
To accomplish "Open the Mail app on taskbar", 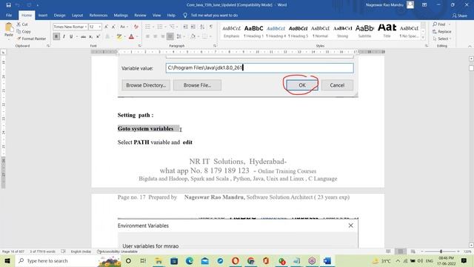I will pyautogui.click(x=204, y=260).
